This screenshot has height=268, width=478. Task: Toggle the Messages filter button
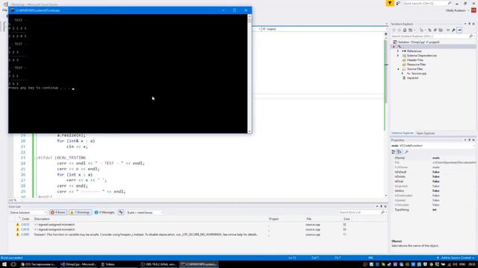(105, 212)
